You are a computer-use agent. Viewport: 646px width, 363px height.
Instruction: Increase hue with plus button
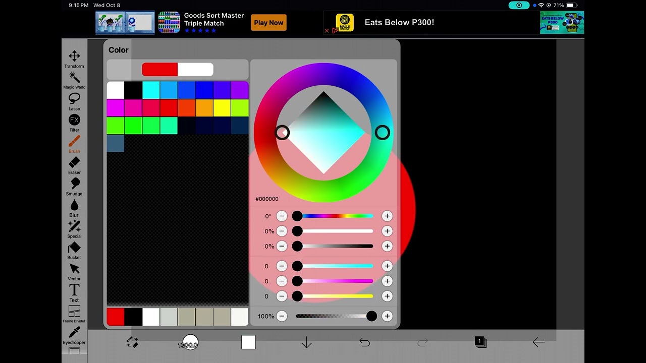pos(387,216)
